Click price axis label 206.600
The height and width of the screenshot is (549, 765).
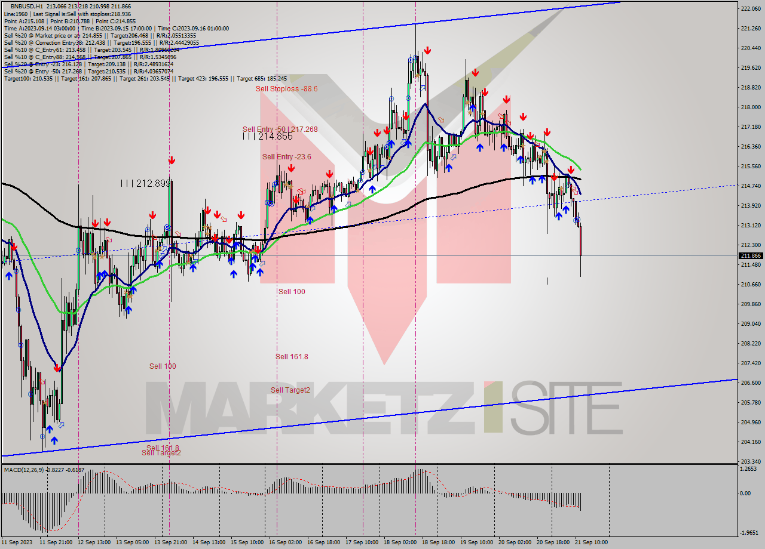tap(751, 383)
